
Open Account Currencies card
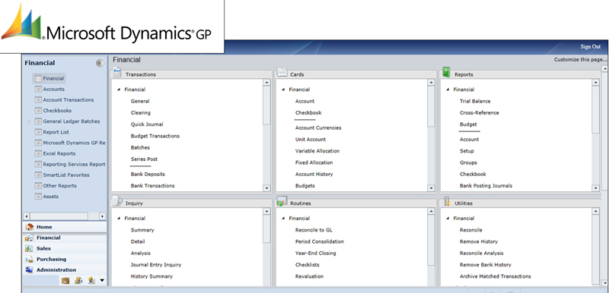coord(318,128)
